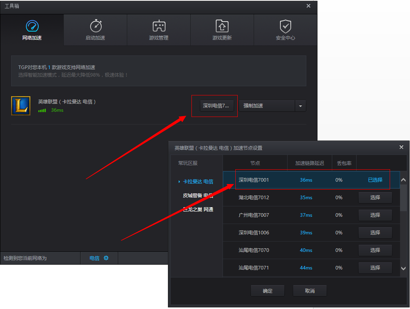410x309 pixels.
Task: Click 选择 for the 汕尾电信7071 node
Action: [375, 267]
